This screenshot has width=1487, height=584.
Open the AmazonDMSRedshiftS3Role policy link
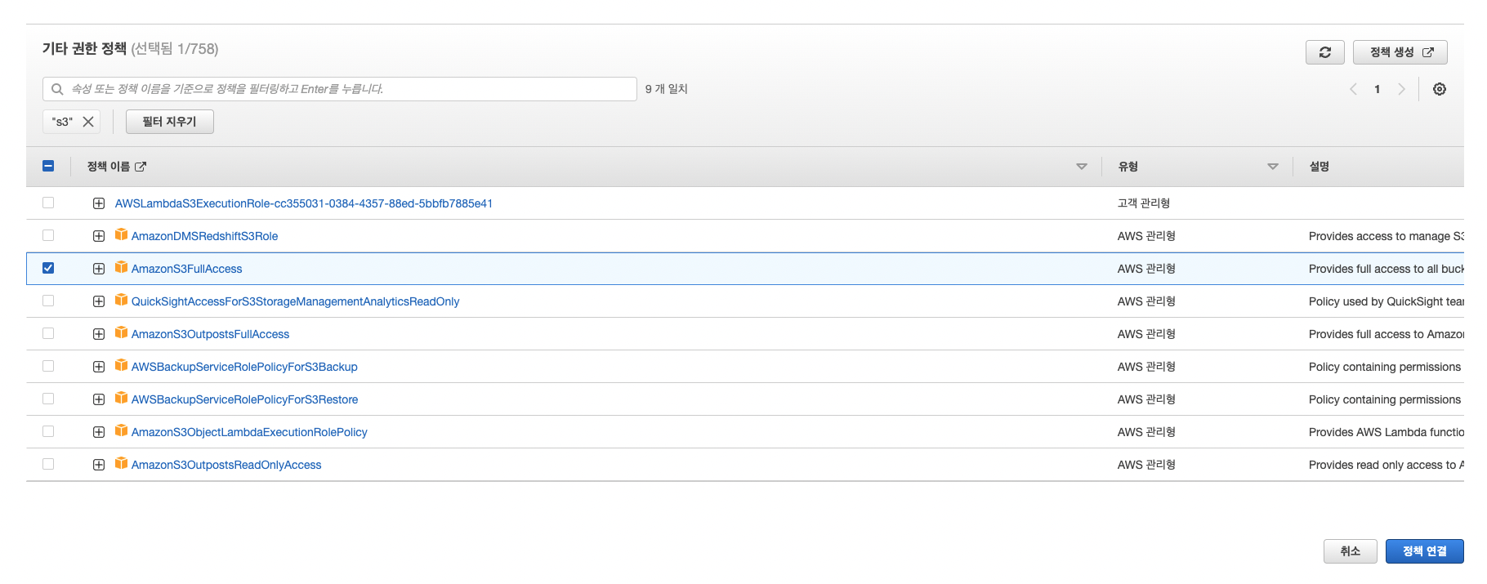204,236
